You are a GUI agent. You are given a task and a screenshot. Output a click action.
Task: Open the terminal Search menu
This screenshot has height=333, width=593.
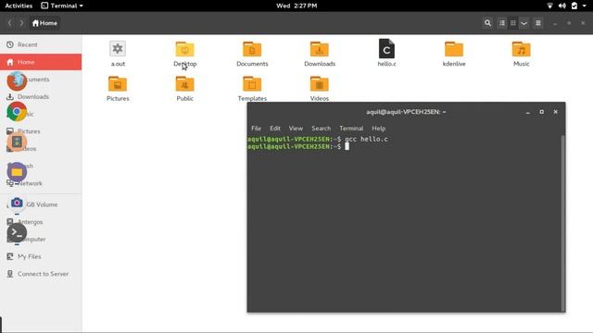pyautogui.click(x=322, y=129)
